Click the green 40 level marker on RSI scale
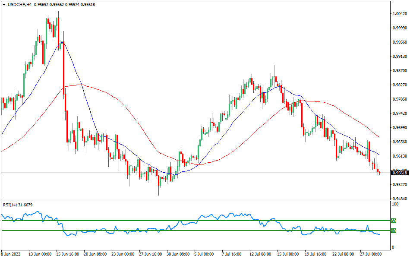The width and height of the screenshot is (410, 259). point(393,231)
